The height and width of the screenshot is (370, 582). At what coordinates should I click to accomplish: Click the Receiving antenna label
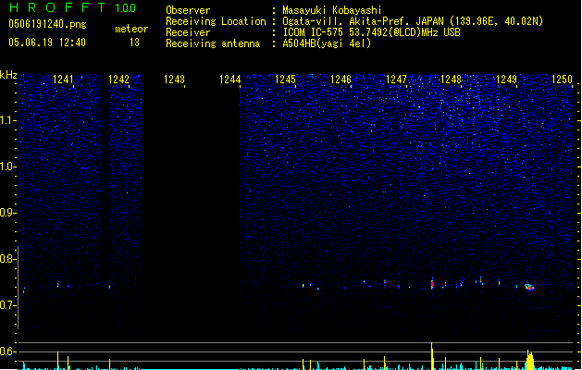click(213, 43)
